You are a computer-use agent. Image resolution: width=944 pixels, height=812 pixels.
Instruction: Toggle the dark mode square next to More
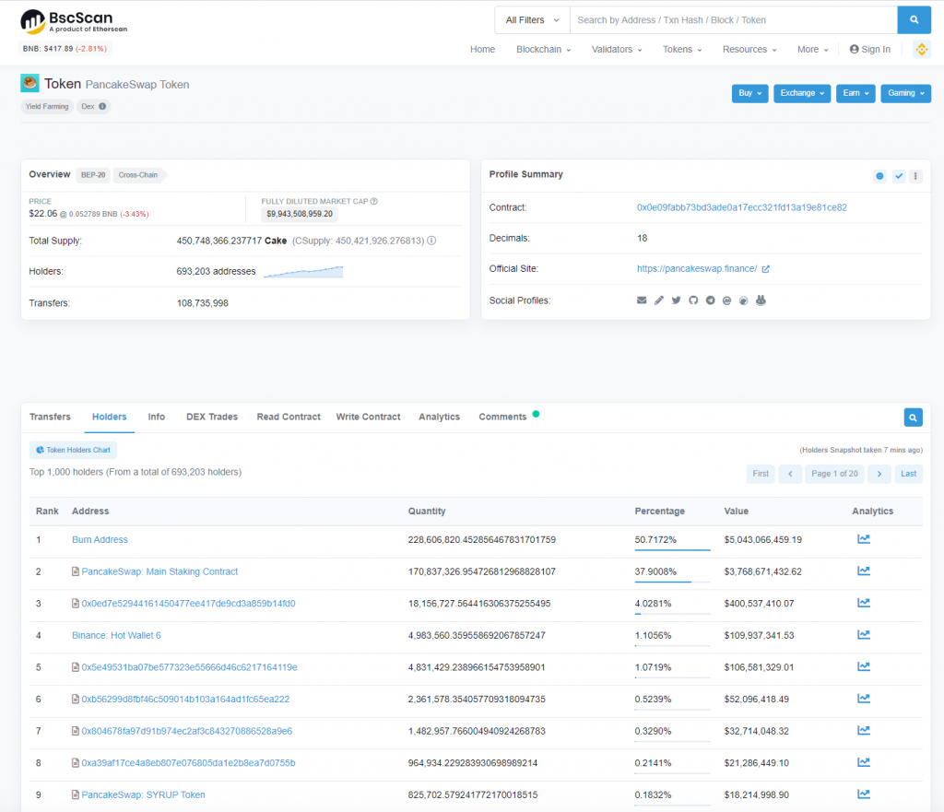pyautogui.click(x=922, y=49)
